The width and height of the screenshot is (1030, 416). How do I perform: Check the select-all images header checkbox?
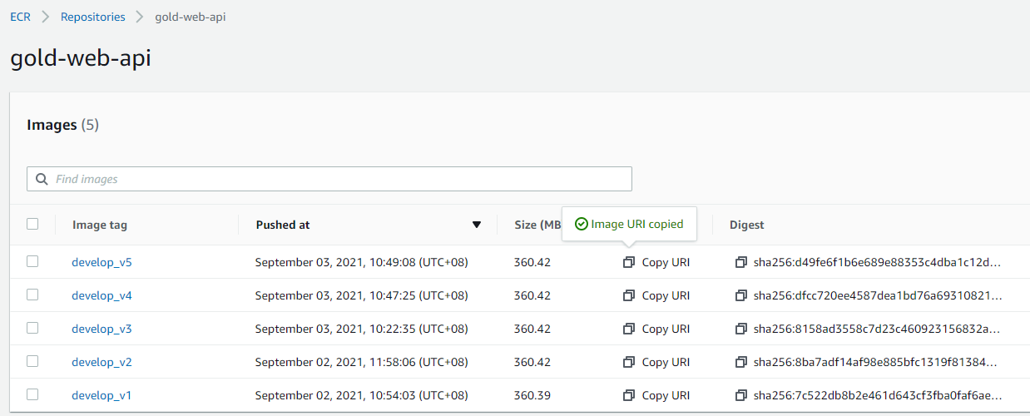(32, 224)
